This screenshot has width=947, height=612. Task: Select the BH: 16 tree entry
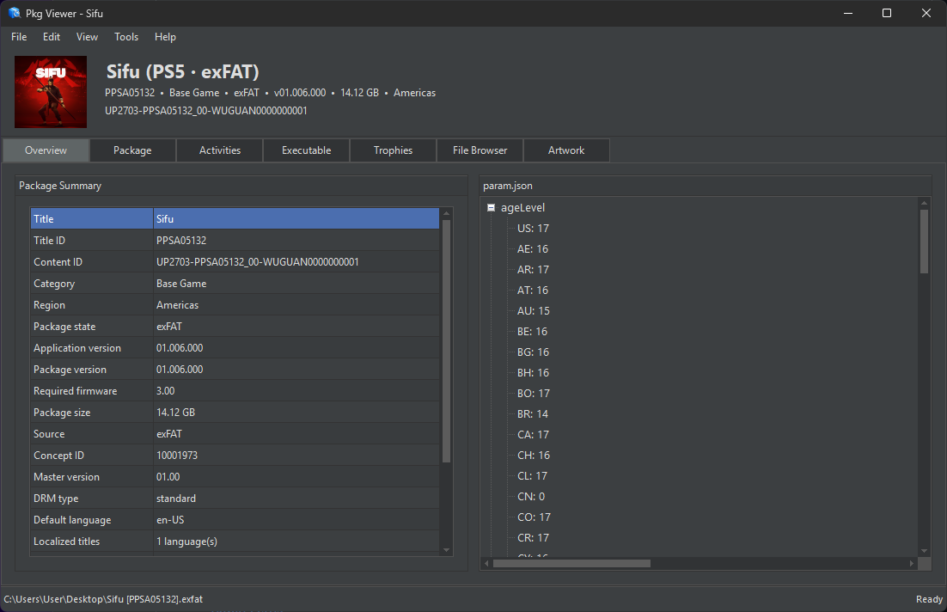click(x=534, y=373)
